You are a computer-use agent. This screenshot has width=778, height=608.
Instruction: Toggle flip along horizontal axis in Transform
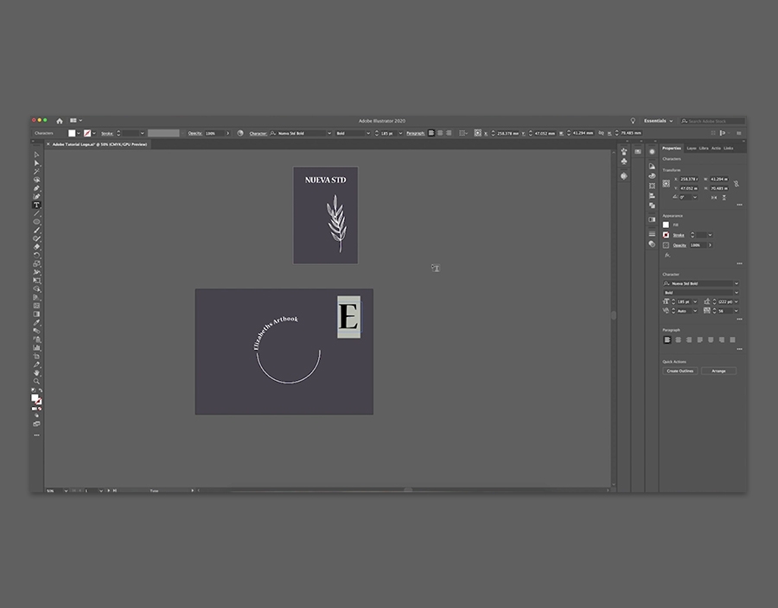click(x=714, y=198)
